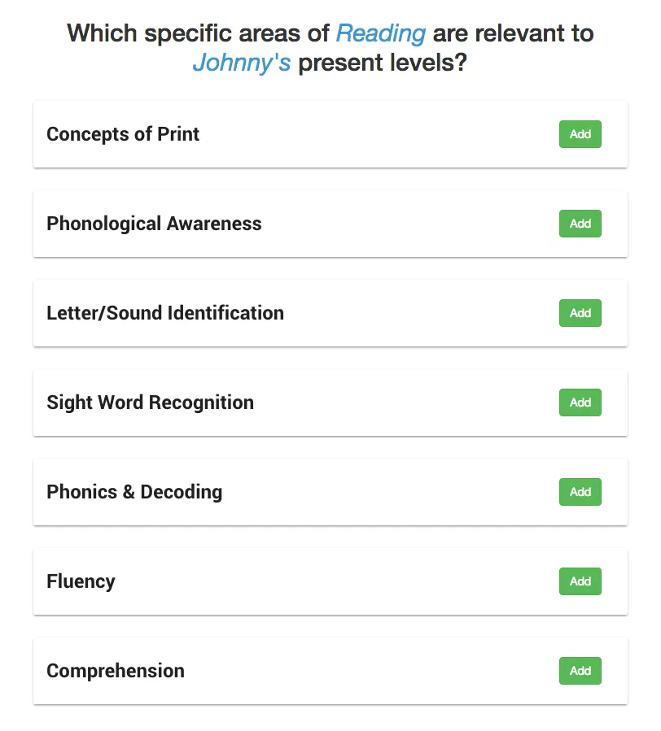Add Letter/Sound Identification area

click(x=580, y=313)
